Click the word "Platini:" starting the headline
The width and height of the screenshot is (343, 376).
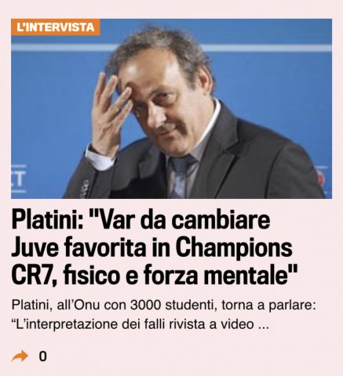pos(47,221)
